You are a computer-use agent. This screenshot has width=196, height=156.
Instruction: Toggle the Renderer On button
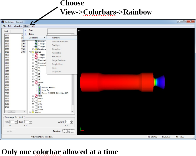pos(68,131)
